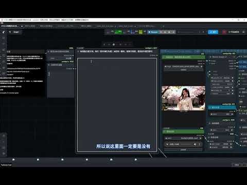
Task: Click the red icon right of the blue manager button
Action: pos(224,32)
